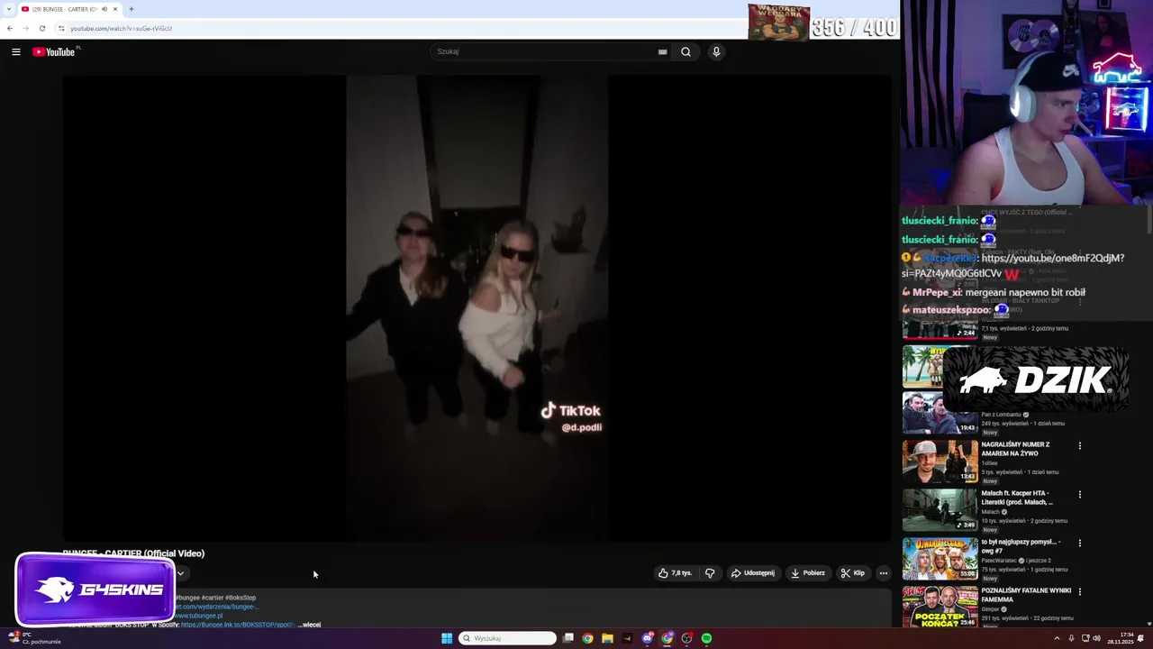The image size is (1153, 649).
Task: Show hidden system tray icons chevron
Action: 1057,638
